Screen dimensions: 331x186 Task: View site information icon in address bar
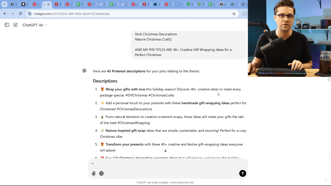[x=30, y=14]
